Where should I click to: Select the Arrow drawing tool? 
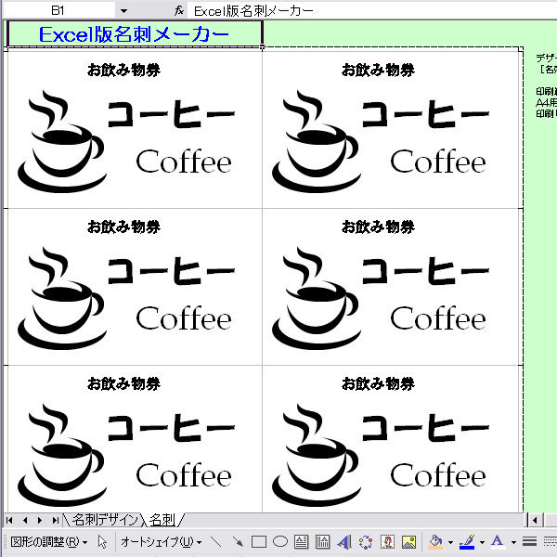(x=238, y=541)
